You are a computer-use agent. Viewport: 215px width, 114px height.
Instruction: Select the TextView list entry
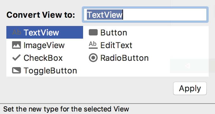tap(45, 32)
